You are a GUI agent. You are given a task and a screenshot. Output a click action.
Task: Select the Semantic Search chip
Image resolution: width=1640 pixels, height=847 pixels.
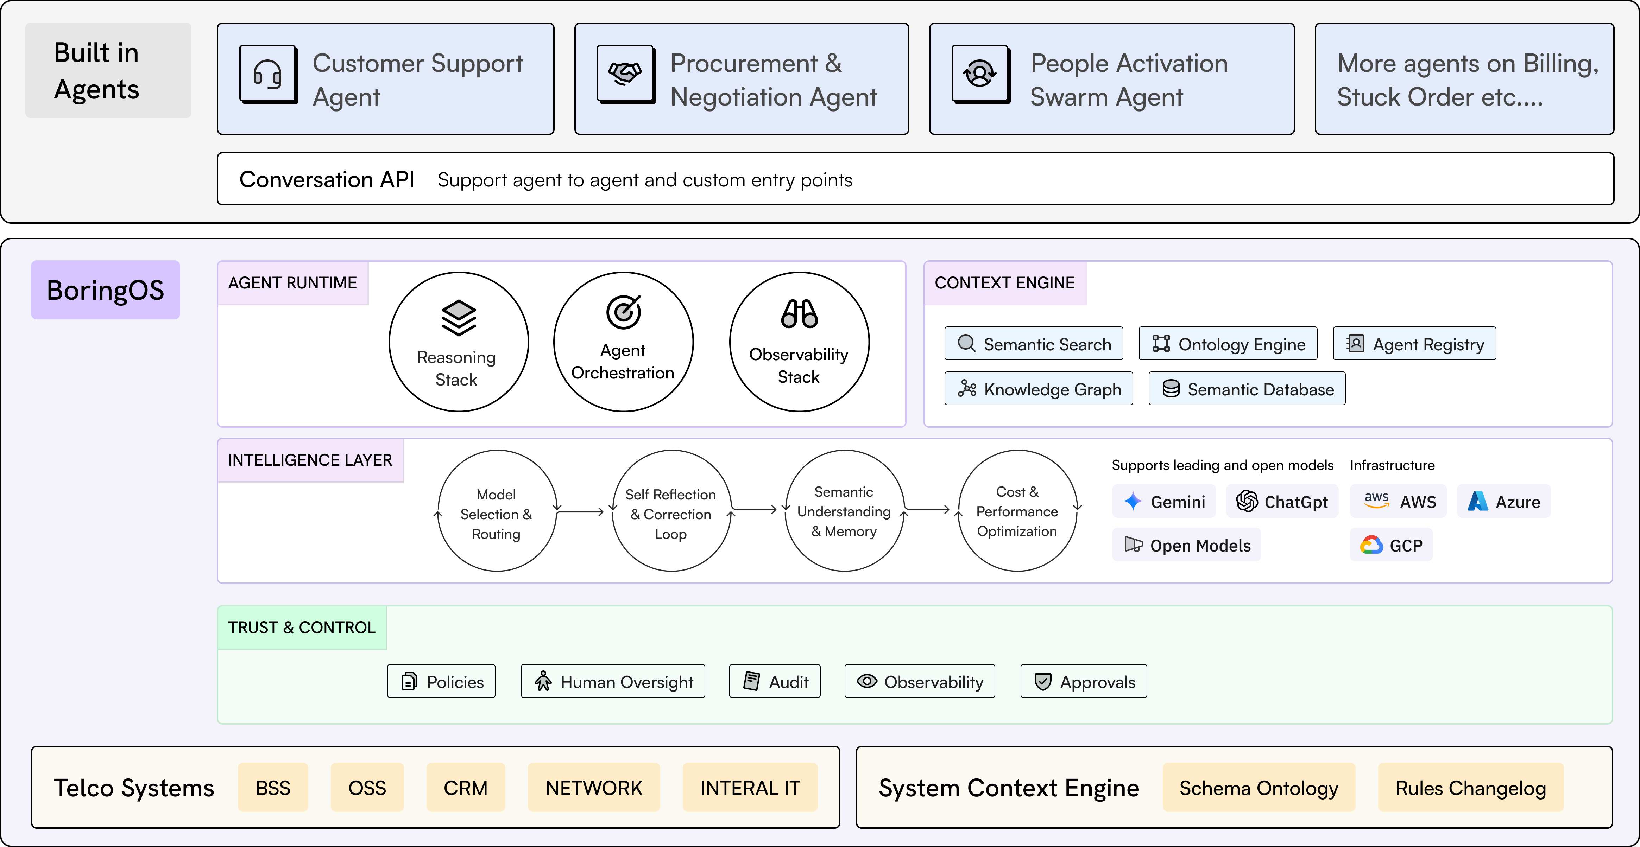click(1034, 344)
